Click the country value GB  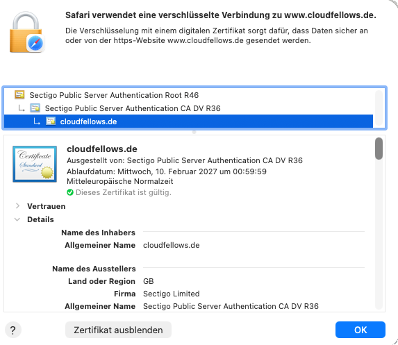coord(149,281)
